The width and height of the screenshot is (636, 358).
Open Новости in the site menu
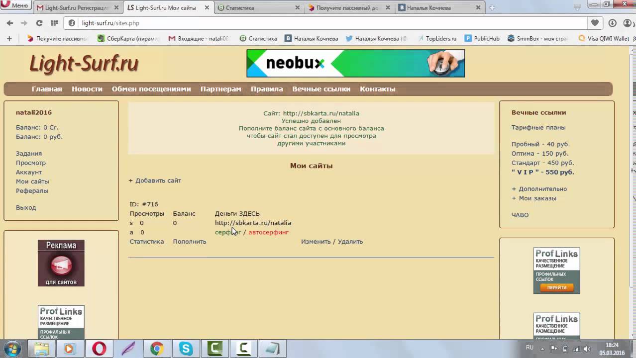87,89
